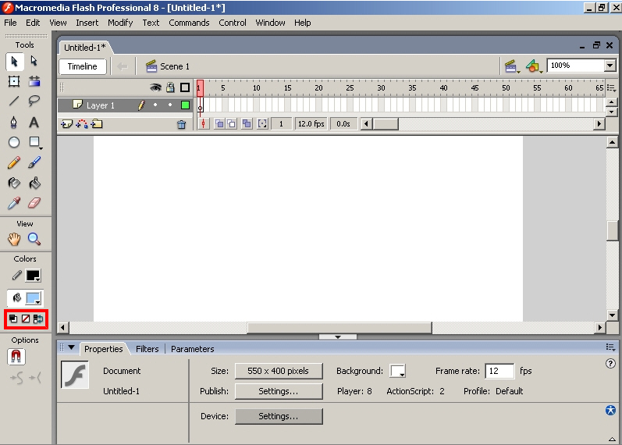Open the Commands menu

(189, 23)
